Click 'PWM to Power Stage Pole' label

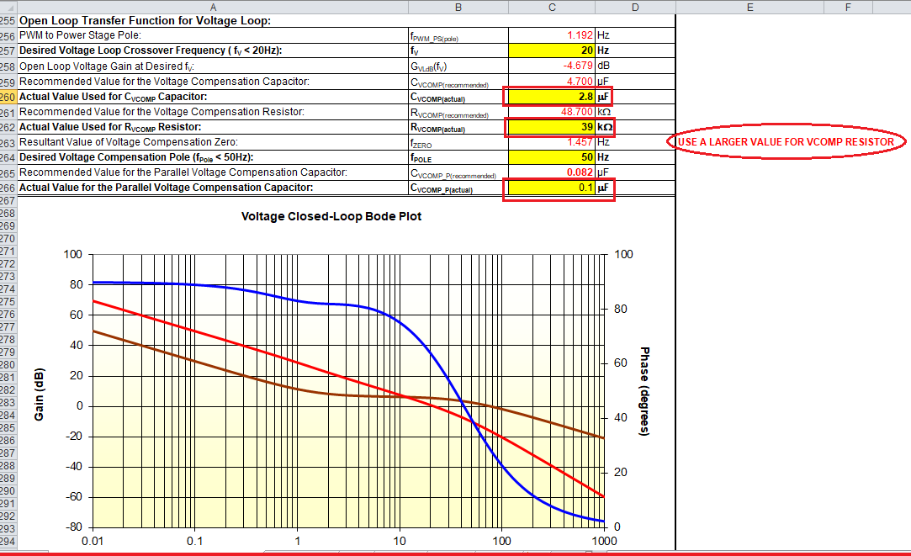[80, 35]
